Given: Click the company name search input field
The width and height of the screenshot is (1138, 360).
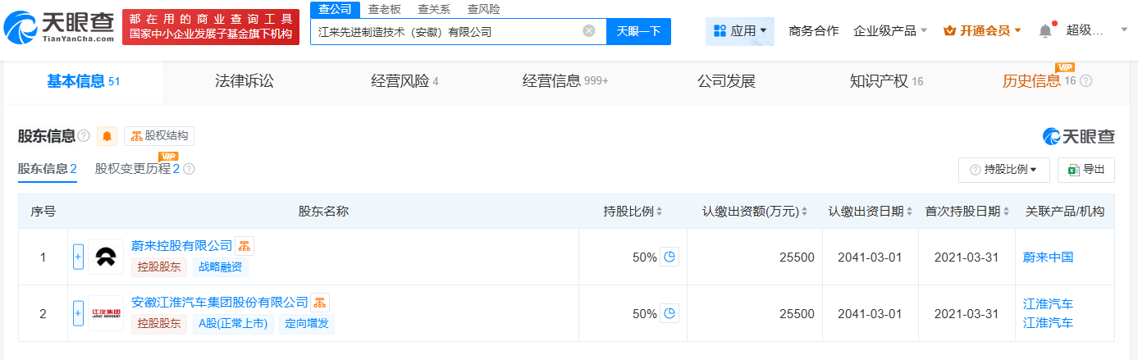Looking at the screenshot, I should [x=447, y=31].
